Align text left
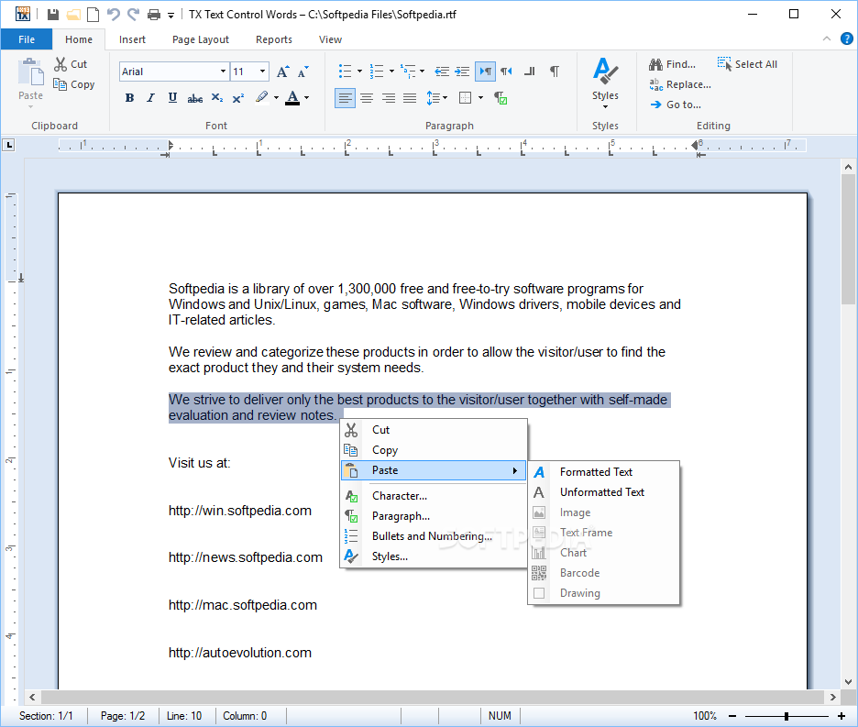 tap(345, 98)
